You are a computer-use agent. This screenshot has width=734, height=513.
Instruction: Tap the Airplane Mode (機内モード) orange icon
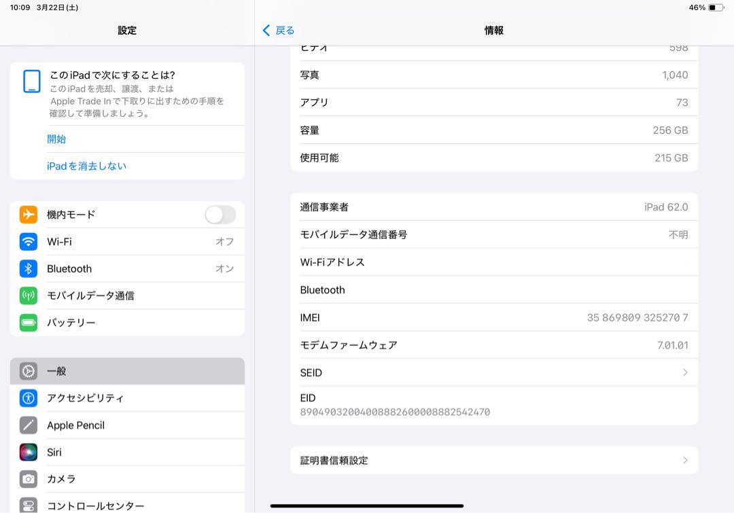click(29, 215)
